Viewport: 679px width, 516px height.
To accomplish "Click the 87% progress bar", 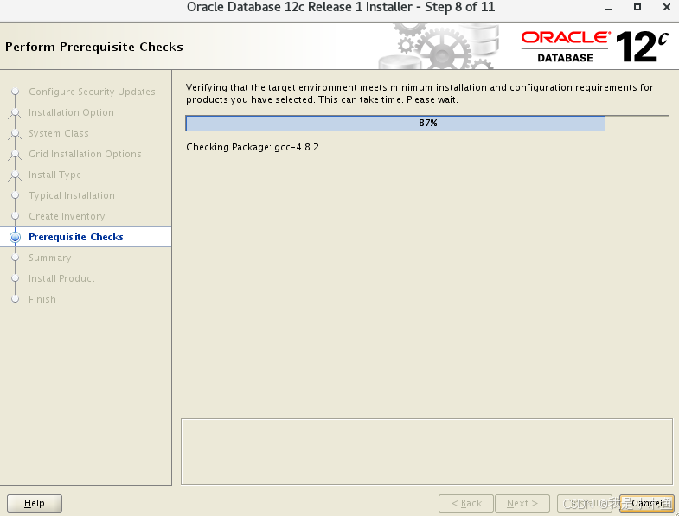I will pos(427,123).
